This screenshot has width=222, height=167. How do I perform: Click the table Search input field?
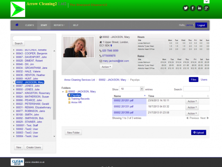click(196, 89)
